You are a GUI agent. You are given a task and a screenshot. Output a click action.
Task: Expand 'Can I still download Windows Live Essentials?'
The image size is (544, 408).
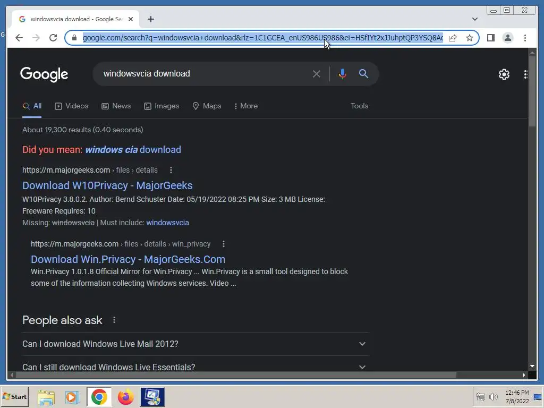pyautogui.click(x=195, y=367)
